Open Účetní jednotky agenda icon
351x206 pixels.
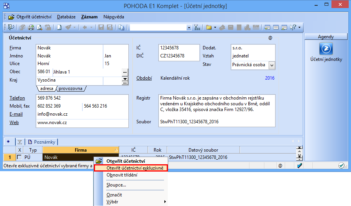326,49
